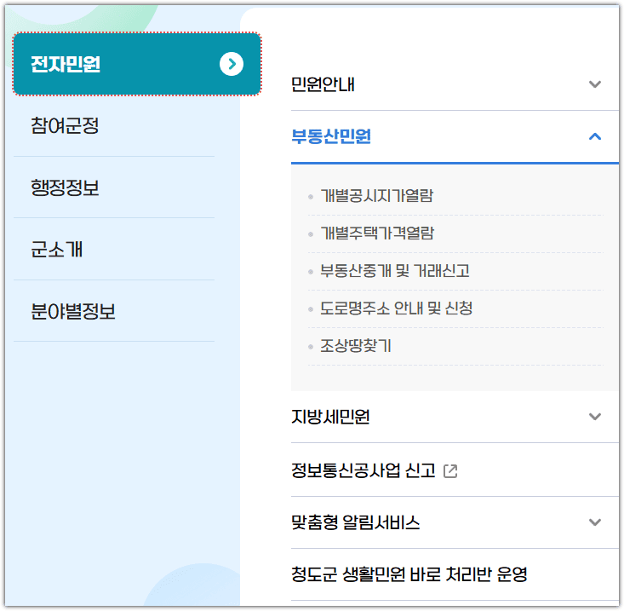The width and height of the screenshot is (624, 611).
Task: Click the 민원안내 heading
Action: pos(323,84)
